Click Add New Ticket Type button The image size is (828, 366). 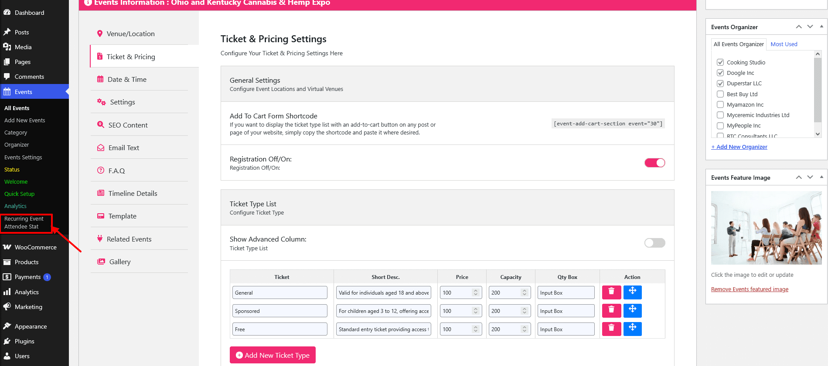[x=273, y=355]
